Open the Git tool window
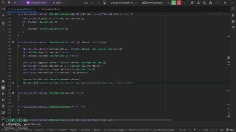 click(x=3, y=125)
